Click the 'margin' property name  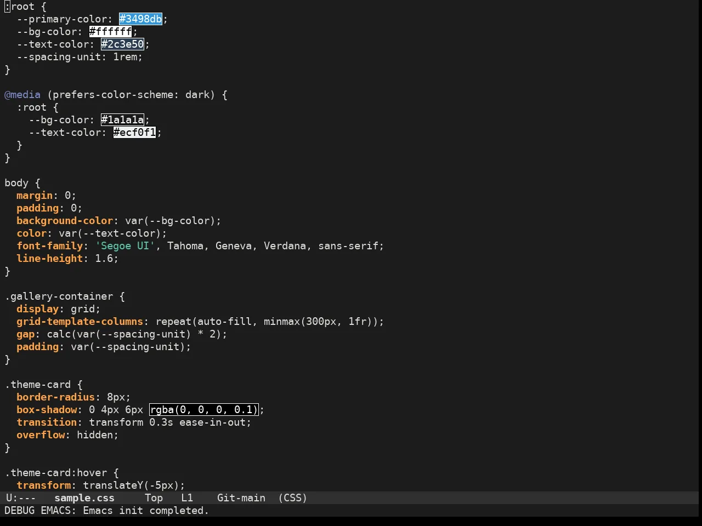(35, 196)
